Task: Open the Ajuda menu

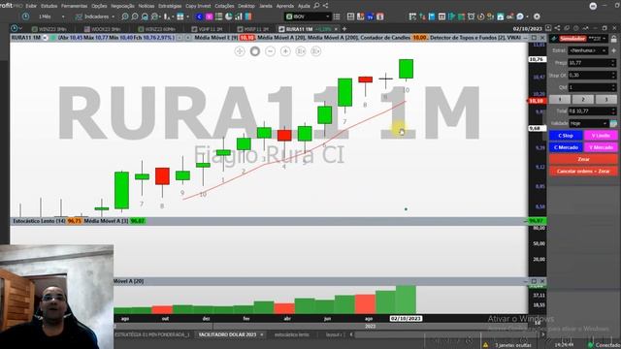Action: 304,6
